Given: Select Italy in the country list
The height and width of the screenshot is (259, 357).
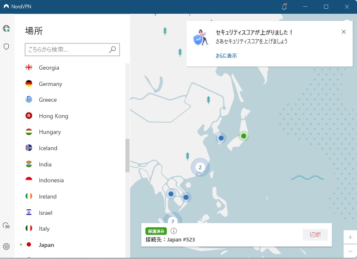Looking at the screenshot, I should click(x=44, y=229).
